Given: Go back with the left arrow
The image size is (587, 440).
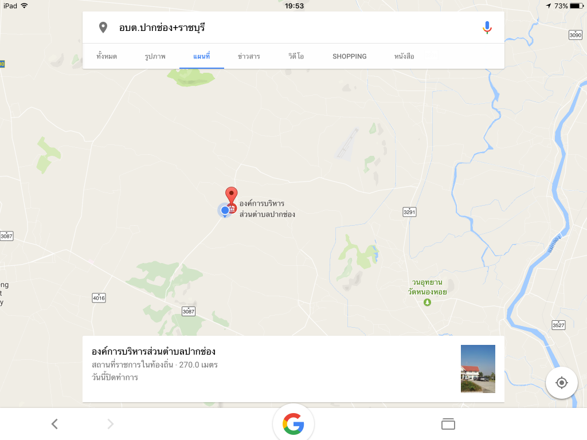Looking at the screenshot, I should 54,424.
